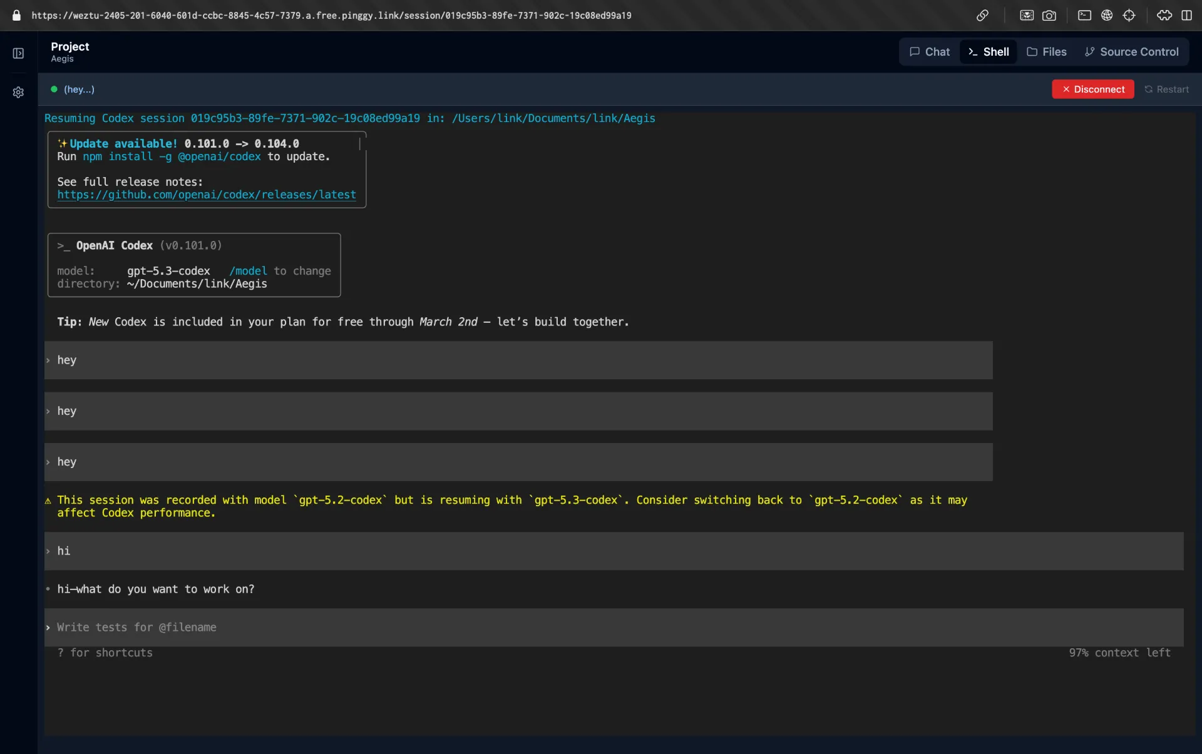This screenshot has width=1202, height=754.
Task: Open the settings gear in the left sidebar
Action: 18,92
